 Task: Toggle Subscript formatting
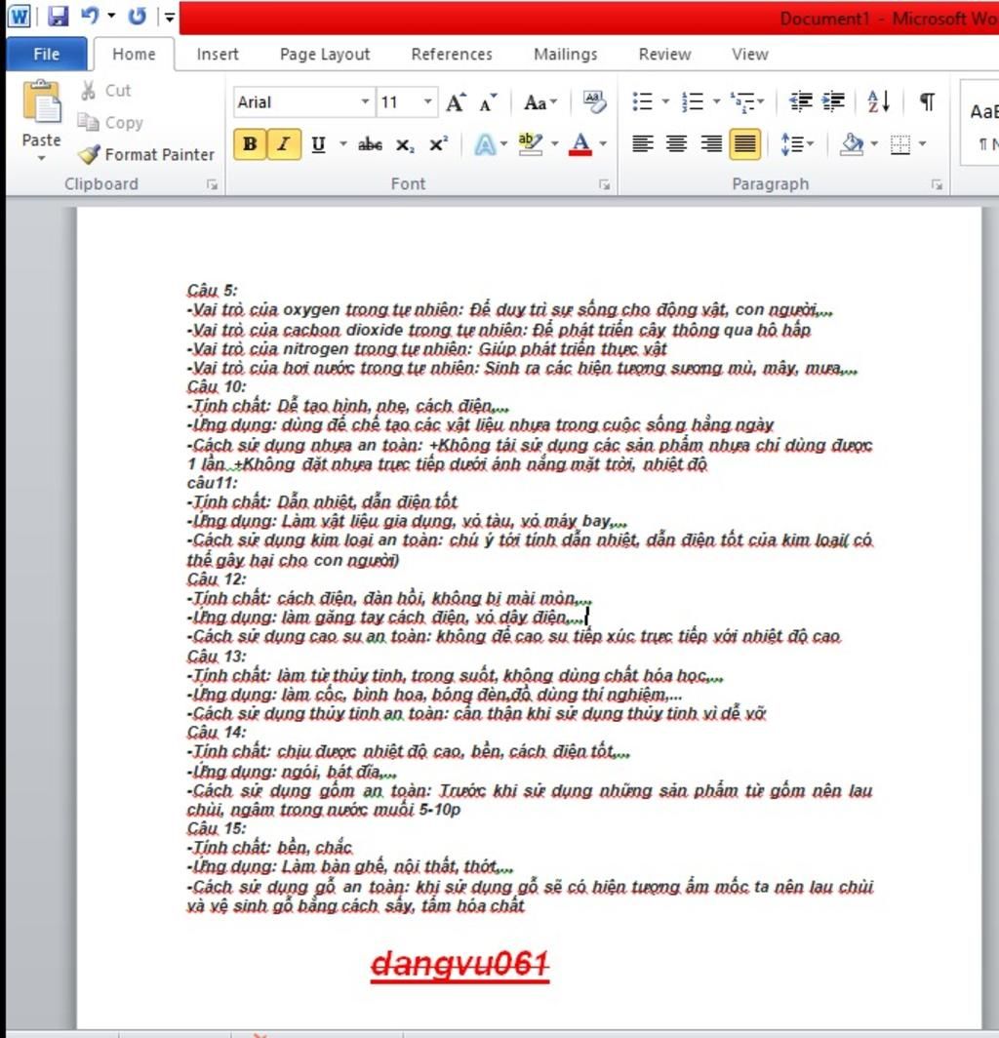[x=405, y=144]
